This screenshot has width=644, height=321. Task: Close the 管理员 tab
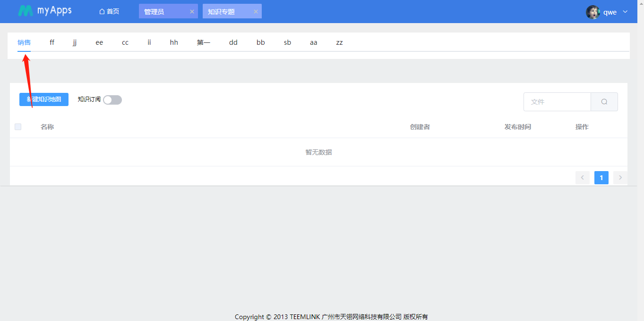point(192,11)
